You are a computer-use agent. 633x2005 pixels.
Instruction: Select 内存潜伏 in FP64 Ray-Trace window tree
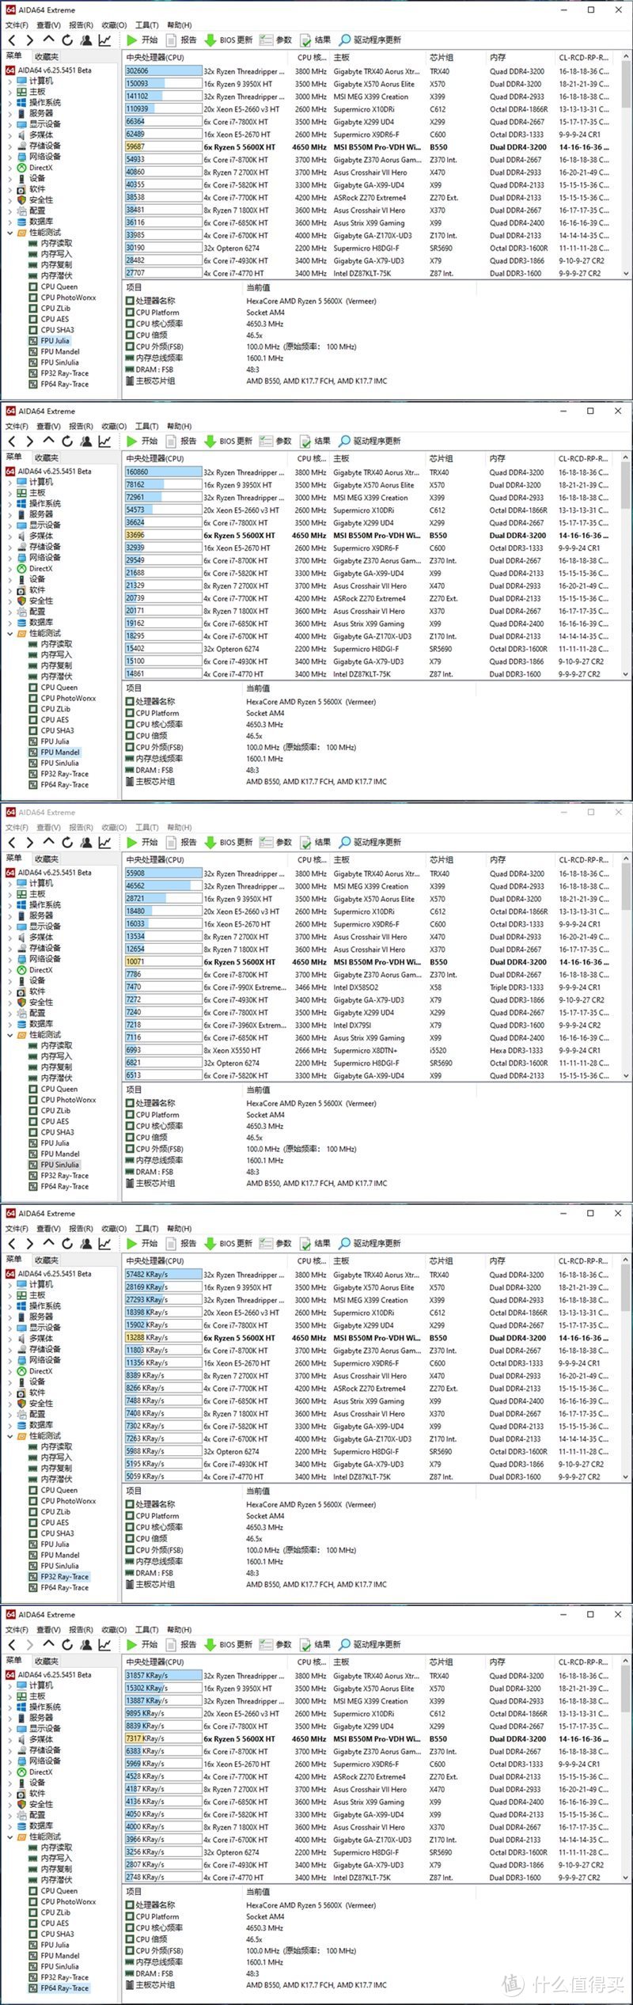click(56, 1880)
